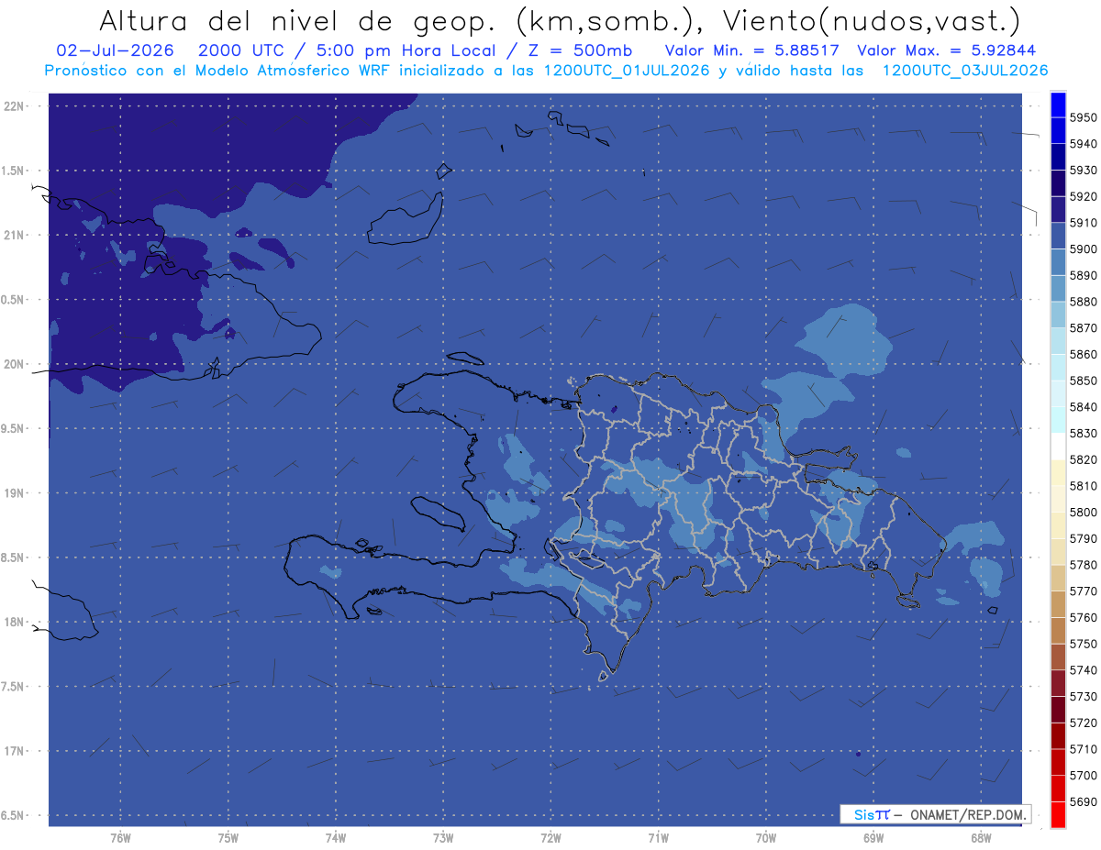1101x850 pixels.
Task: Click the 5950 colorbar label
Action: click(1083, 117)
